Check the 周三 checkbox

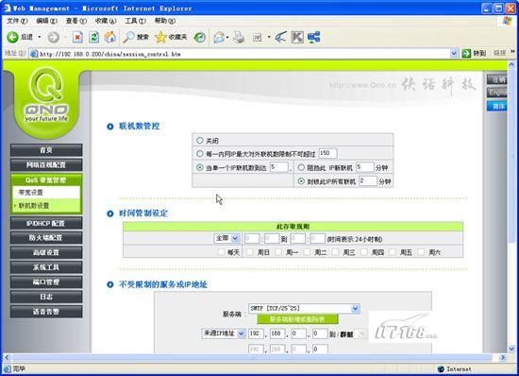(336, 252)
